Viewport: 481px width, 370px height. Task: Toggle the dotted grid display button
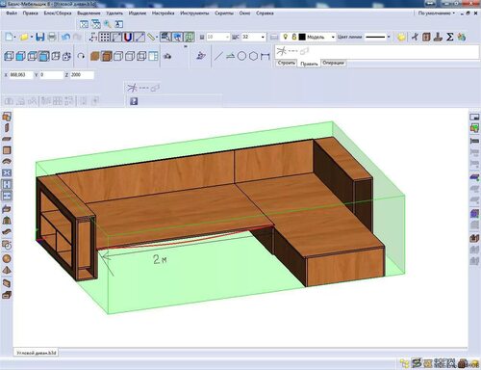105,38
